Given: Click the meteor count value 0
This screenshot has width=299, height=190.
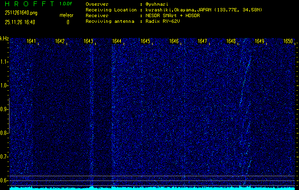Looking at the screenshot, I should [x=68, y=22].
